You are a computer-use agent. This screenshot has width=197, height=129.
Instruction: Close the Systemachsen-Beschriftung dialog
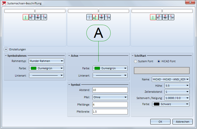point(190,2)
